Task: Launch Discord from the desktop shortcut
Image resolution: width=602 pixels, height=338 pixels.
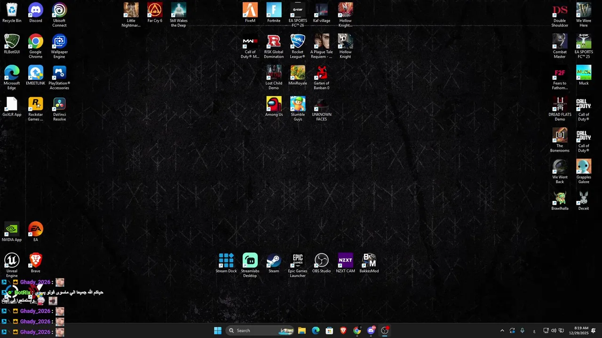Action: (35, 13)
